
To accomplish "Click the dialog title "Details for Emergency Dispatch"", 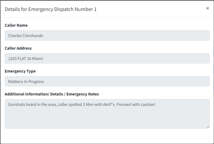I will click(x=50, y=9).
